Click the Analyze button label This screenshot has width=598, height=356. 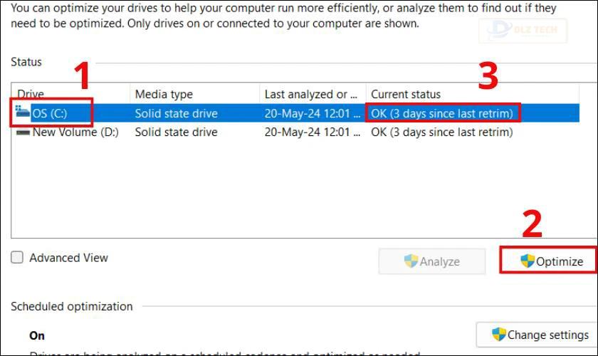[x=440, y=261]
